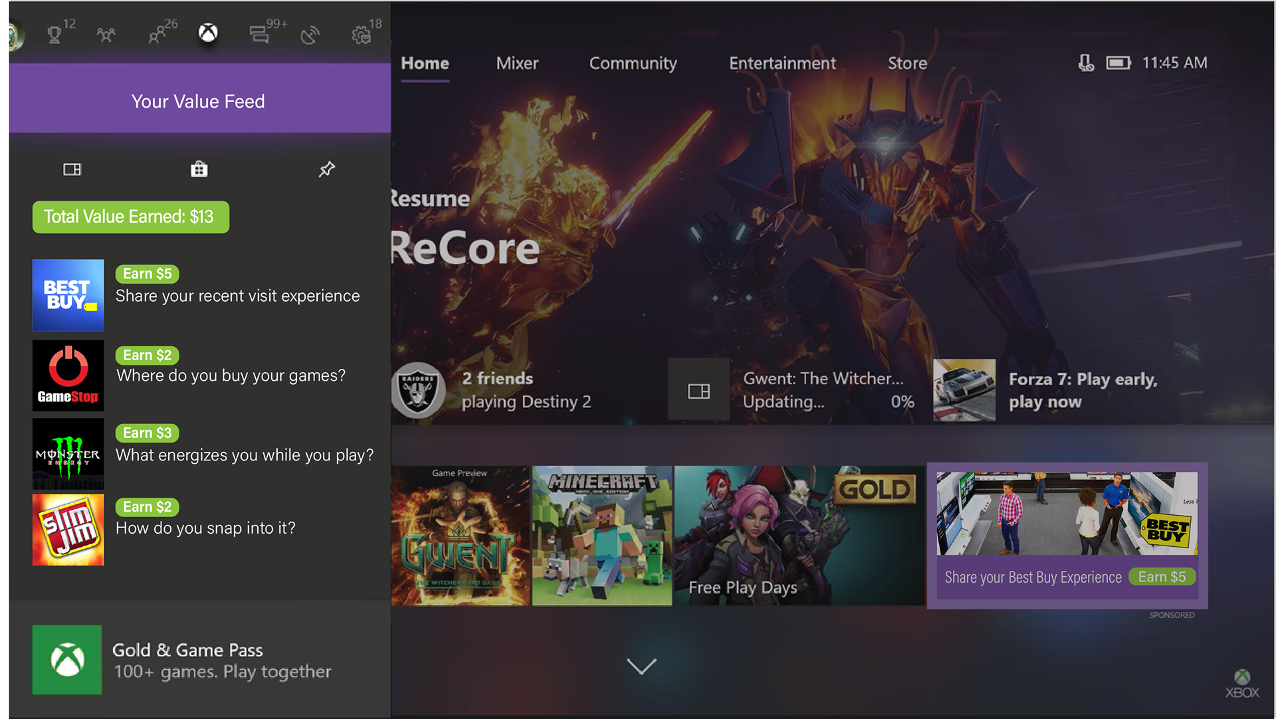The image size is (1276, 719).
Task: Click Total Value Earned $13 button
Action: point(131,217)
